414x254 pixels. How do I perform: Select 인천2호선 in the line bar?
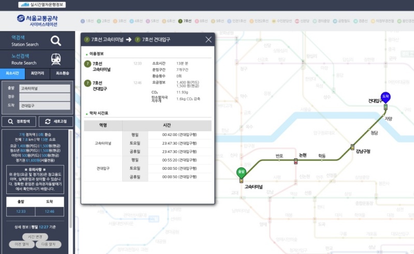pyautogui.click(x=259, y=21)
